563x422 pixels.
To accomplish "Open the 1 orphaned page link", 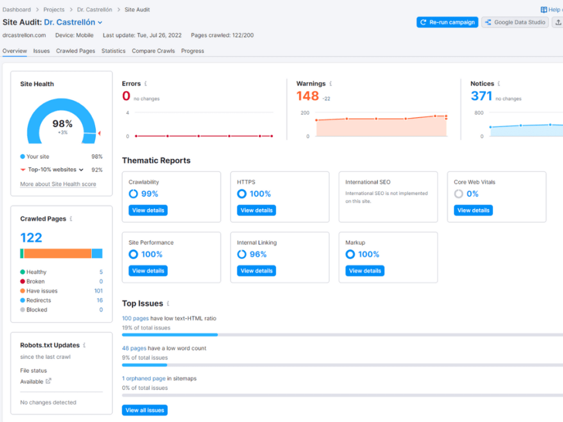I will point(144,378).
